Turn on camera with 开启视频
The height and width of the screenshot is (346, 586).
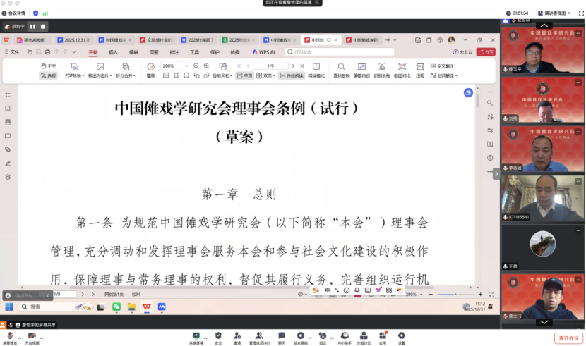31,335
